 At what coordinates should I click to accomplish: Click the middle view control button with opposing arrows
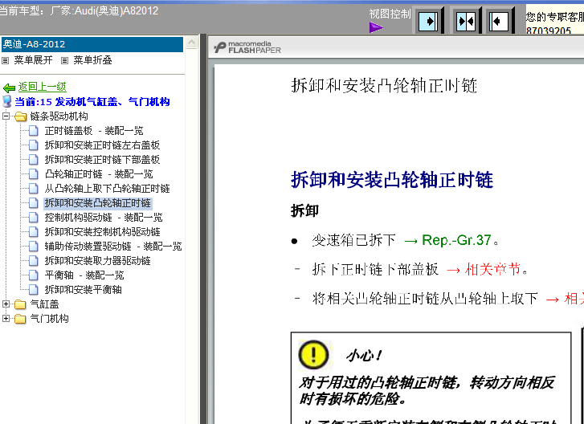(x=465, y=20)
